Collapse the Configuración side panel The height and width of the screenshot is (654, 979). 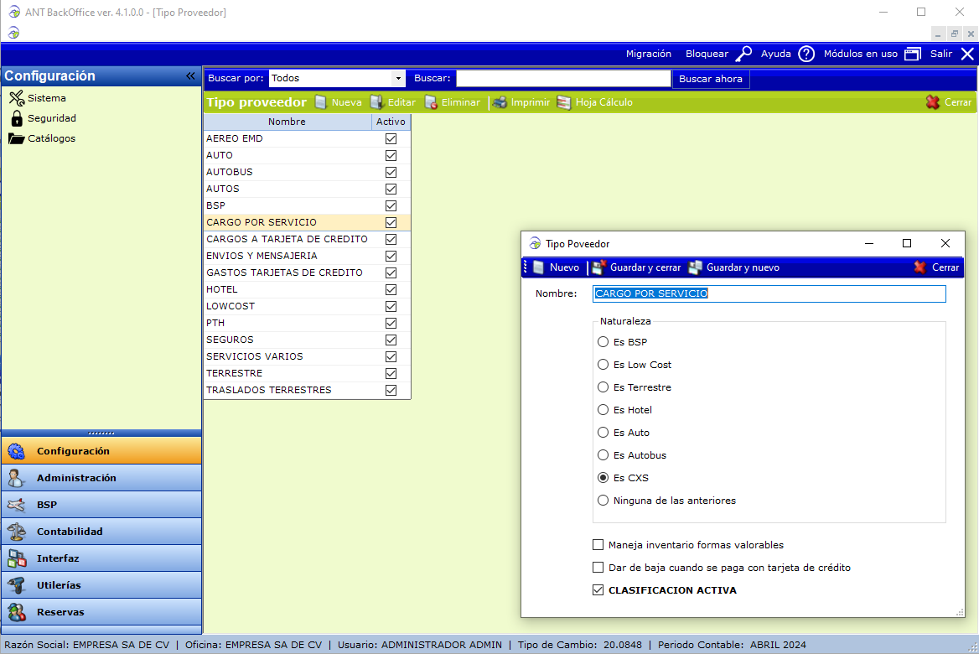[190, 76]
